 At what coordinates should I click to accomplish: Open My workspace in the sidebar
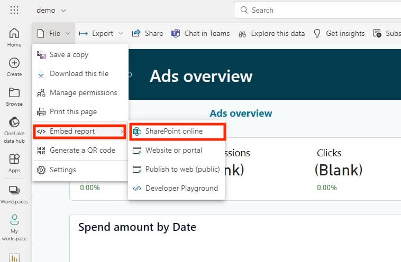click(14, 227)
